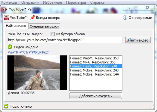
Task: Maximize the YouTube Pal window
Action: pyautogui.click(x=136, y=8)
